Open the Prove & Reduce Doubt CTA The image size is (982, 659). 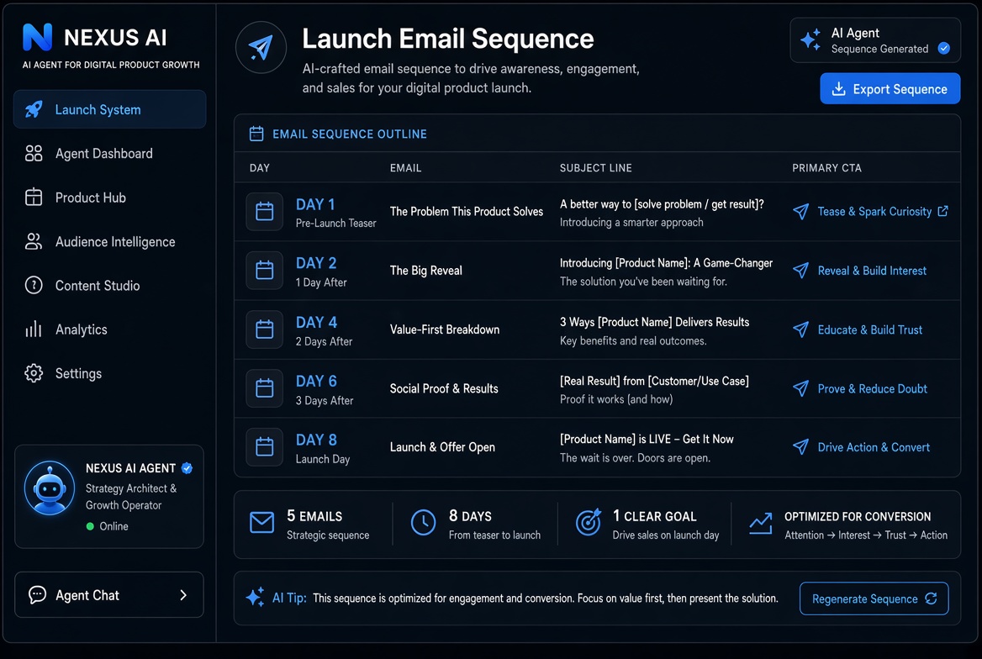873,388
